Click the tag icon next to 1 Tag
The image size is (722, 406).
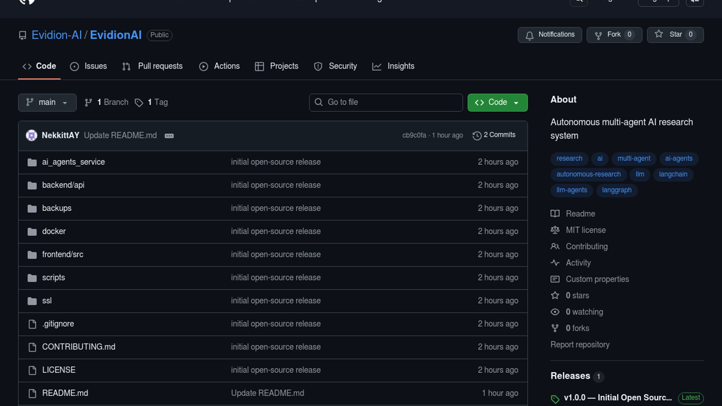(139, 103)
